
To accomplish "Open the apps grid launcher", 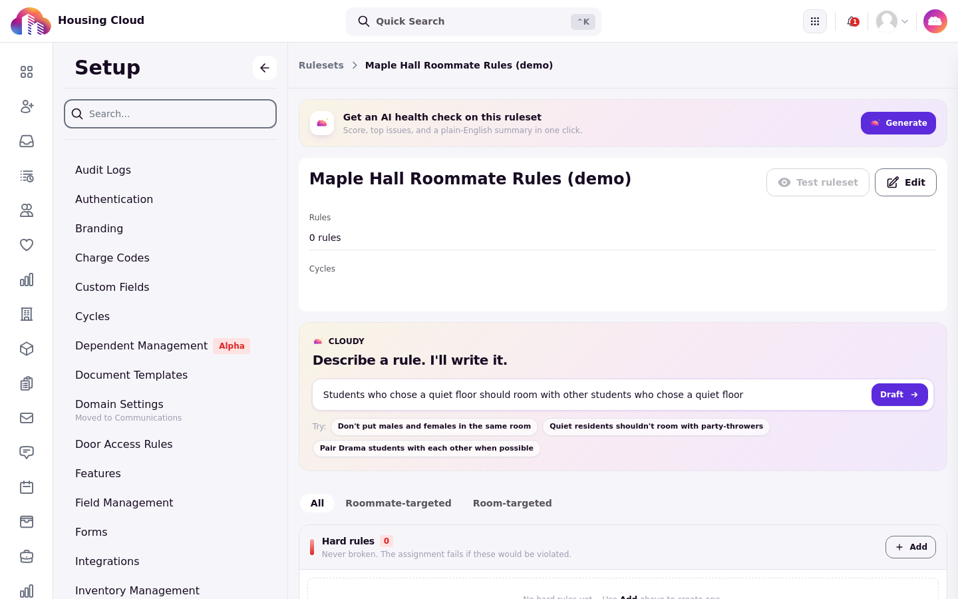I will [x=815, y=21].
